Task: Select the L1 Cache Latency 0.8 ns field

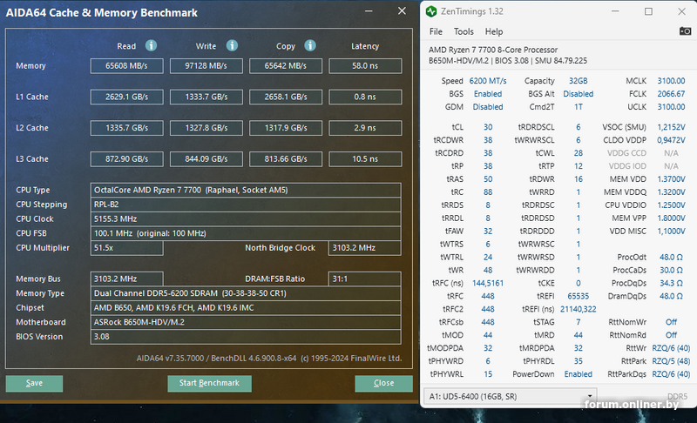Action: click(365, 97)
